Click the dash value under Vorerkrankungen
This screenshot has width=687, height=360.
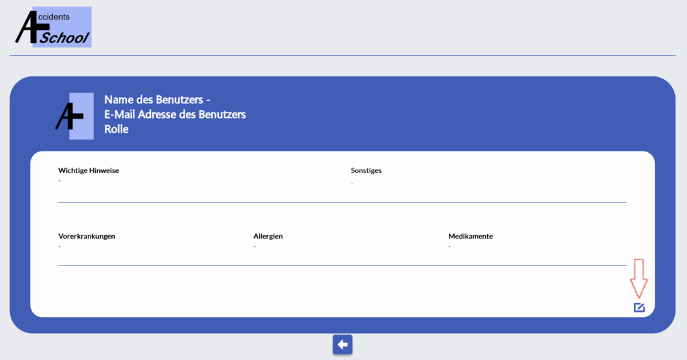[60, 247]
